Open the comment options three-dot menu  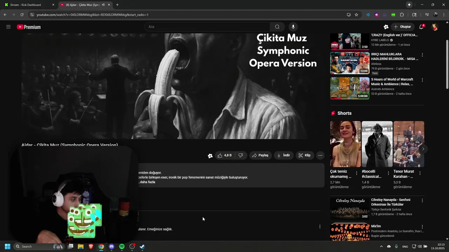(320, 227)
